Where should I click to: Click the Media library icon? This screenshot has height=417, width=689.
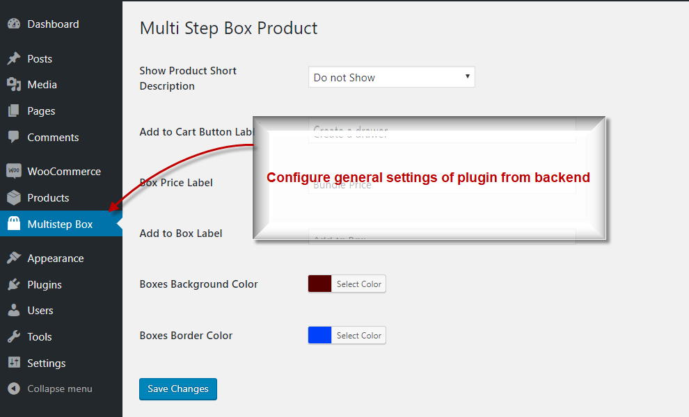tap(14, 85)
